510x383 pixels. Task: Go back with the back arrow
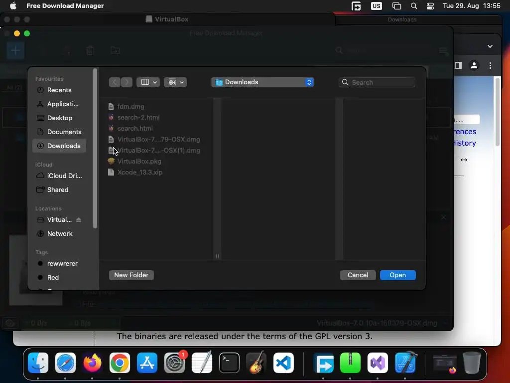click(115, 82)
